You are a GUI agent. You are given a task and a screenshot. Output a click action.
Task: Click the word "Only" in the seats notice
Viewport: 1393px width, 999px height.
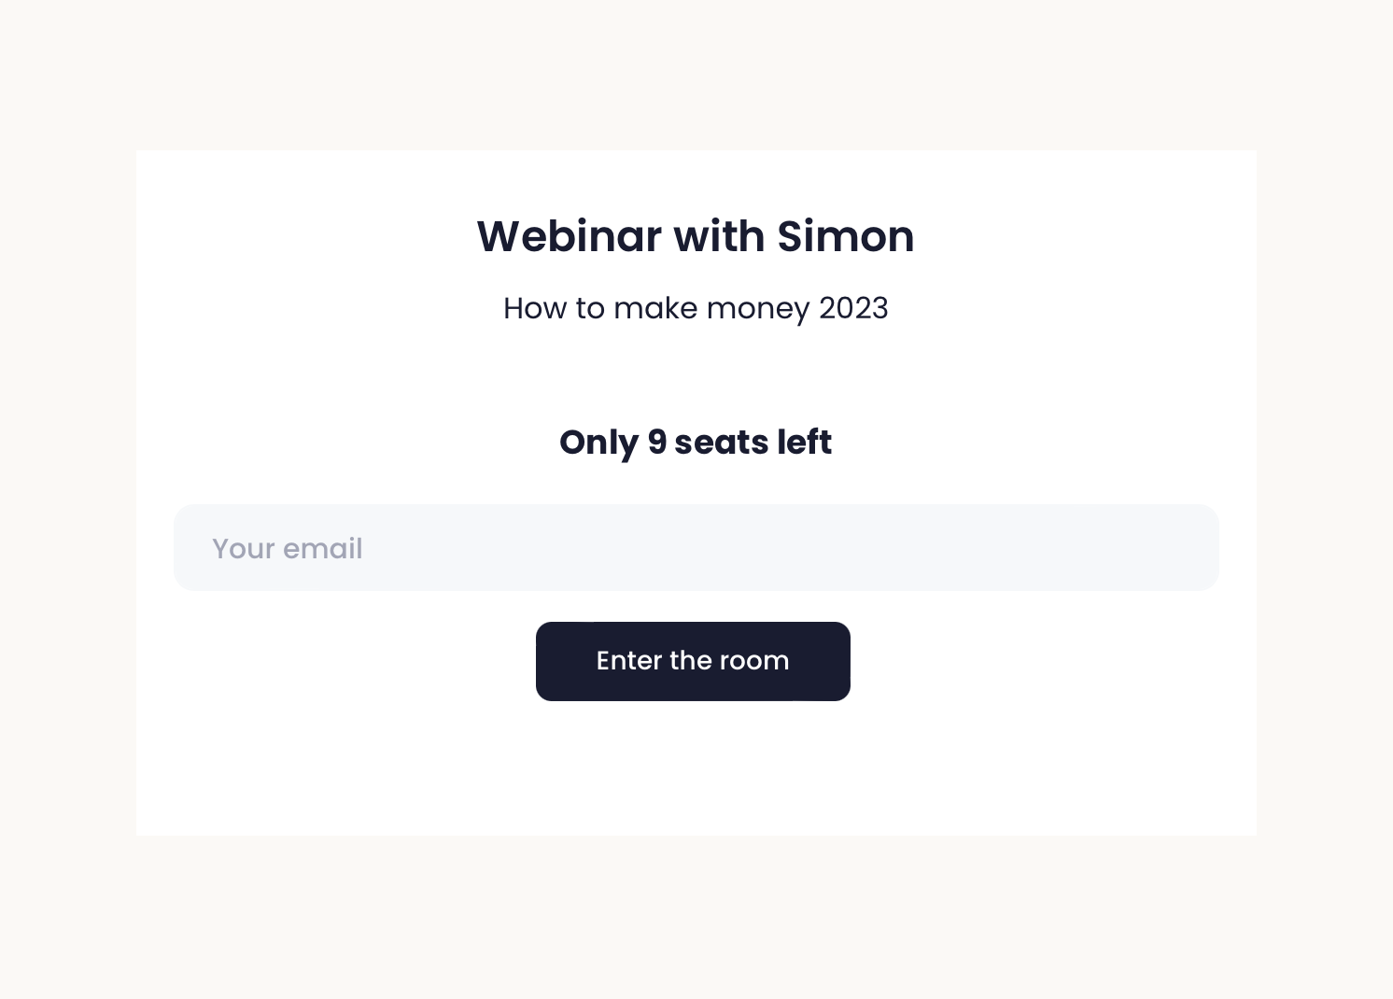[x=598, y=443]
